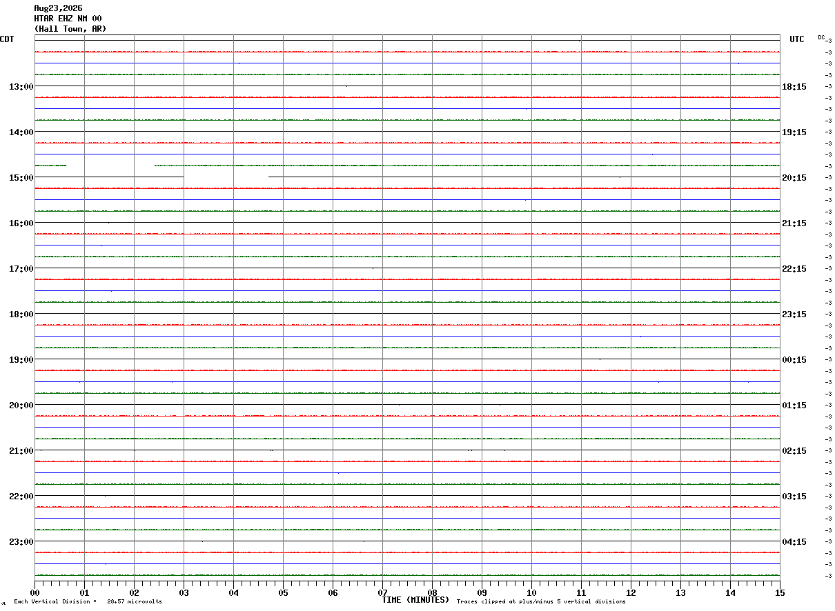Select the 19:00 CDT row label
This screenshot has width=835, height=611.
click(x=21, y=359)
